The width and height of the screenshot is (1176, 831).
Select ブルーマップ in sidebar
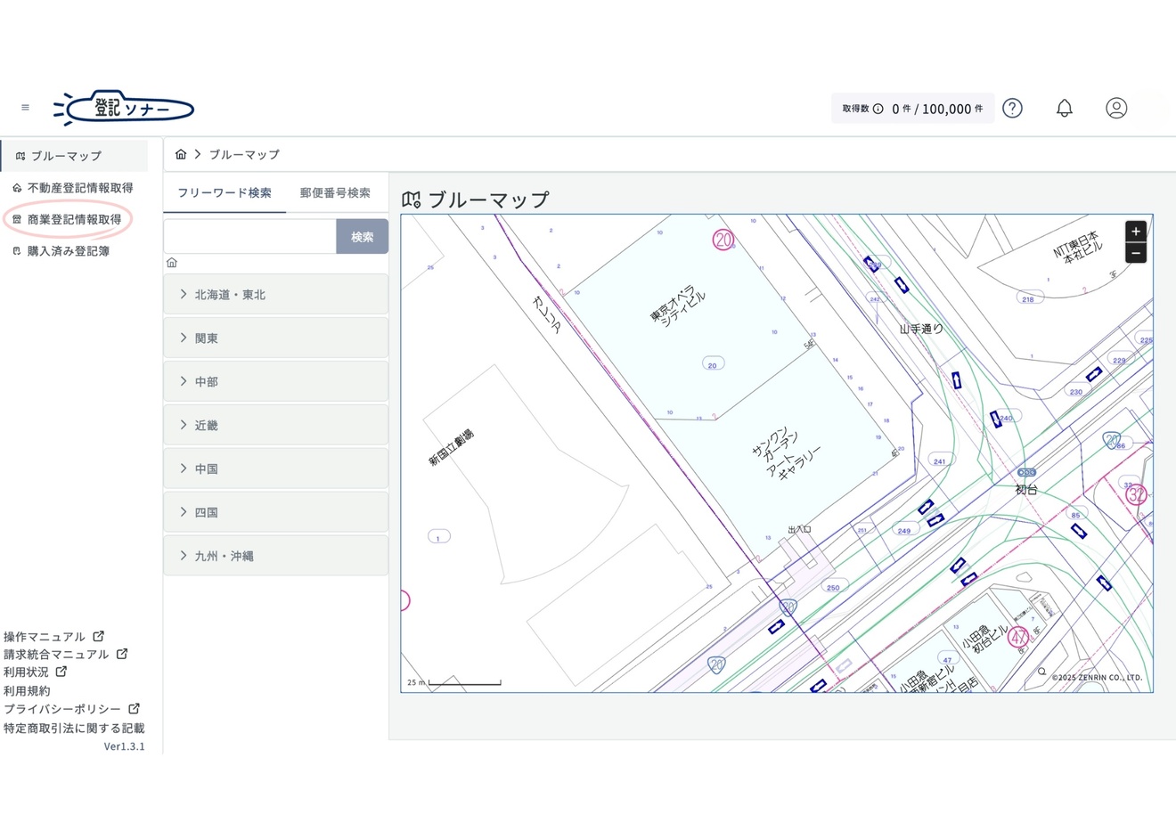(74, 156)
